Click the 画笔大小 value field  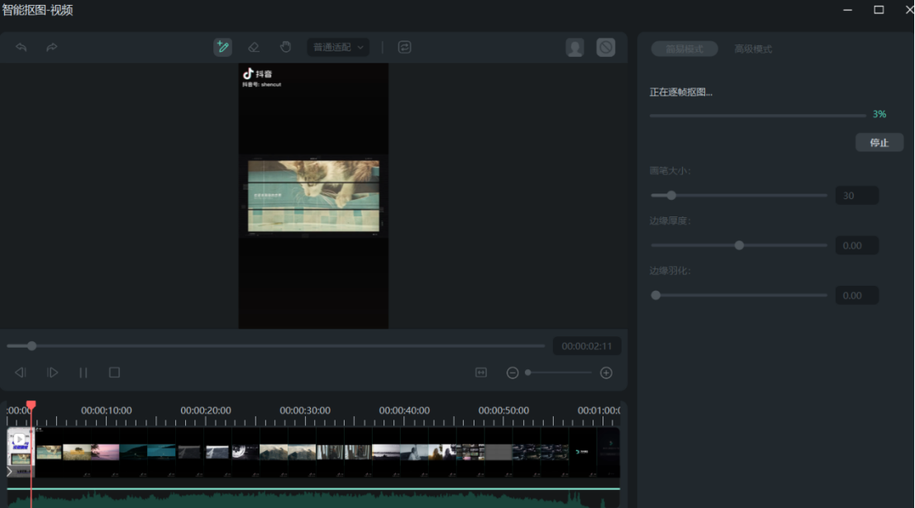[x=856, y=196]
